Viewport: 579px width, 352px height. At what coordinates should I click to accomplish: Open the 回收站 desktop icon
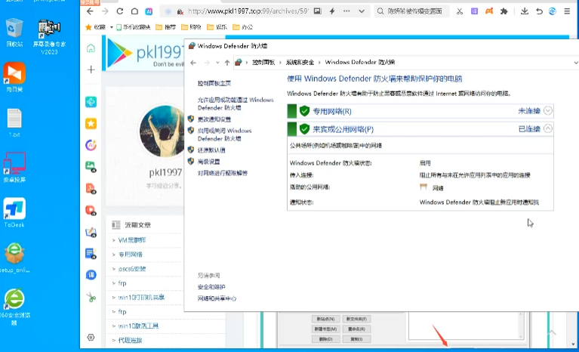tap(14, 32)
